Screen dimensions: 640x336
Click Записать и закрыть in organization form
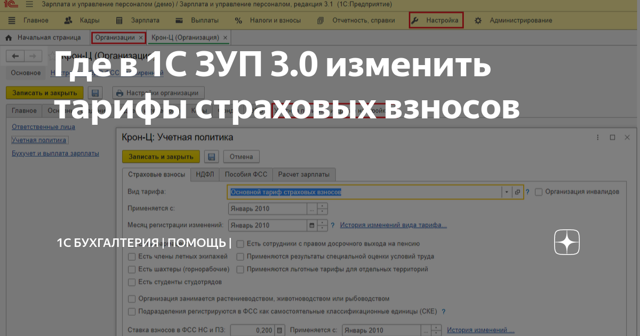click(45, 92)
